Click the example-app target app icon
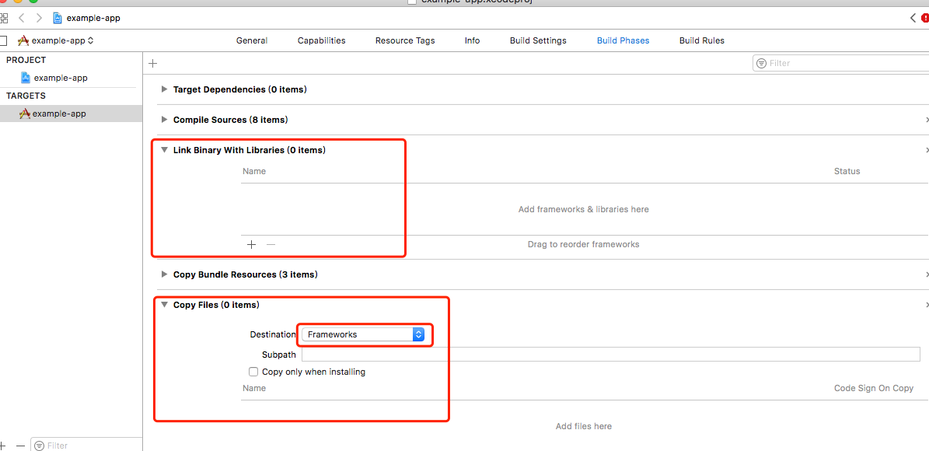 pyautogui.click(x=24, y=114)
